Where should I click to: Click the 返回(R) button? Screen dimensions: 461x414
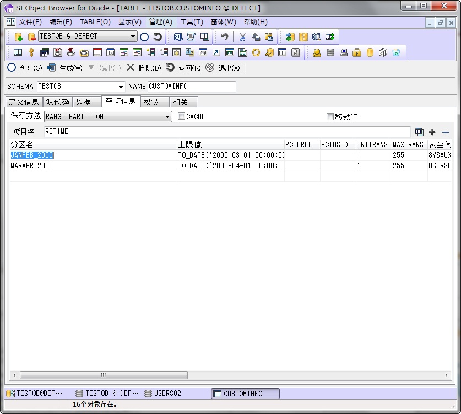click(183, 68)
